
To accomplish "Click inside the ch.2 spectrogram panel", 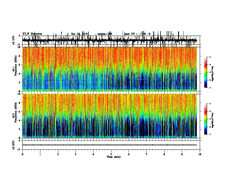I will 110,116.
